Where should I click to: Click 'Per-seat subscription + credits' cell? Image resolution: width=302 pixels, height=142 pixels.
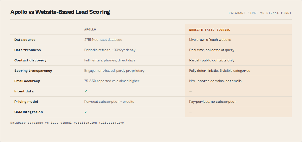pos(109,101)
